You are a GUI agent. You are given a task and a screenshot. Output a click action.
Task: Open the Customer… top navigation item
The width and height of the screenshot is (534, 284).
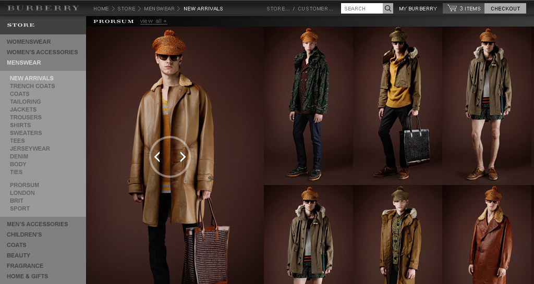[315, 8]
